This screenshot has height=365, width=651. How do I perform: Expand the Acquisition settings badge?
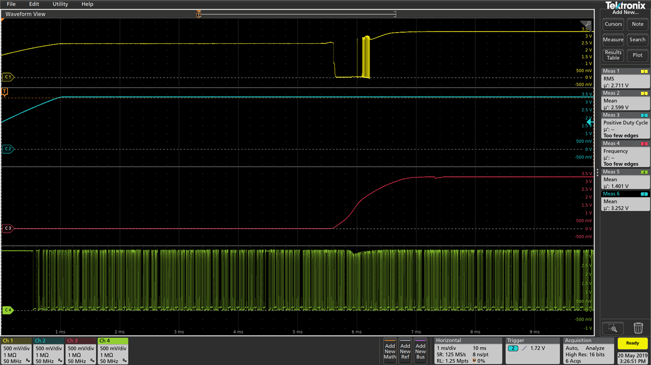pos(587,351)
